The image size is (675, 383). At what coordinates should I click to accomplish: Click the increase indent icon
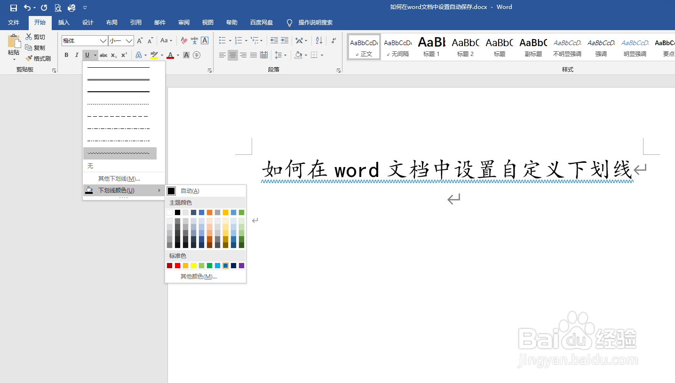285,41
